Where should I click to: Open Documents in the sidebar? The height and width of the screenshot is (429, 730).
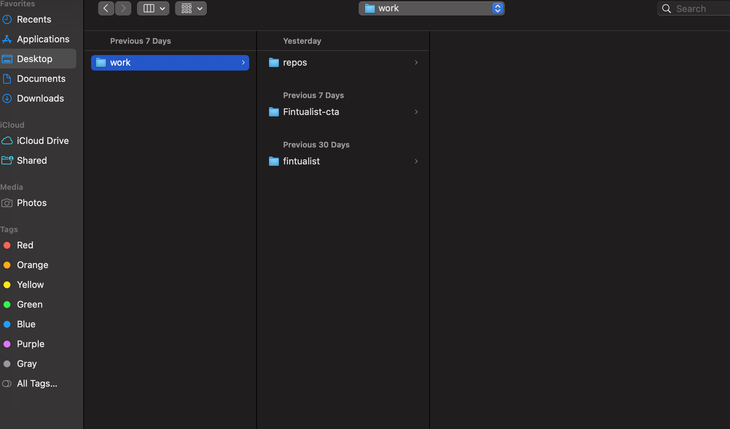click(x=41, y=79)
